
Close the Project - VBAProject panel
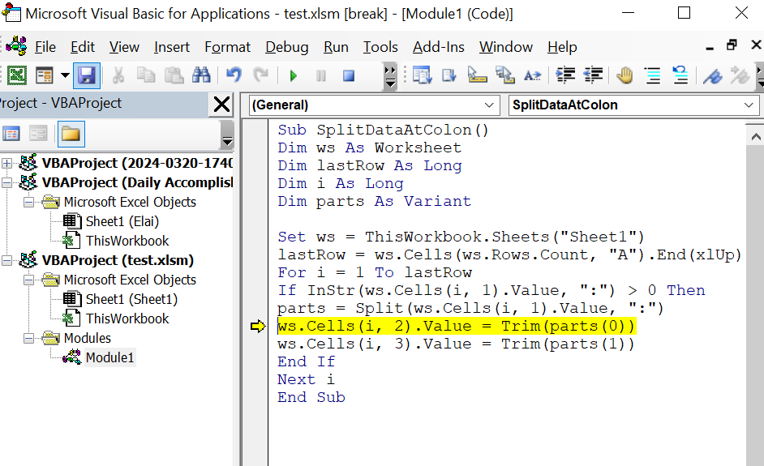(x=221, y=105)
